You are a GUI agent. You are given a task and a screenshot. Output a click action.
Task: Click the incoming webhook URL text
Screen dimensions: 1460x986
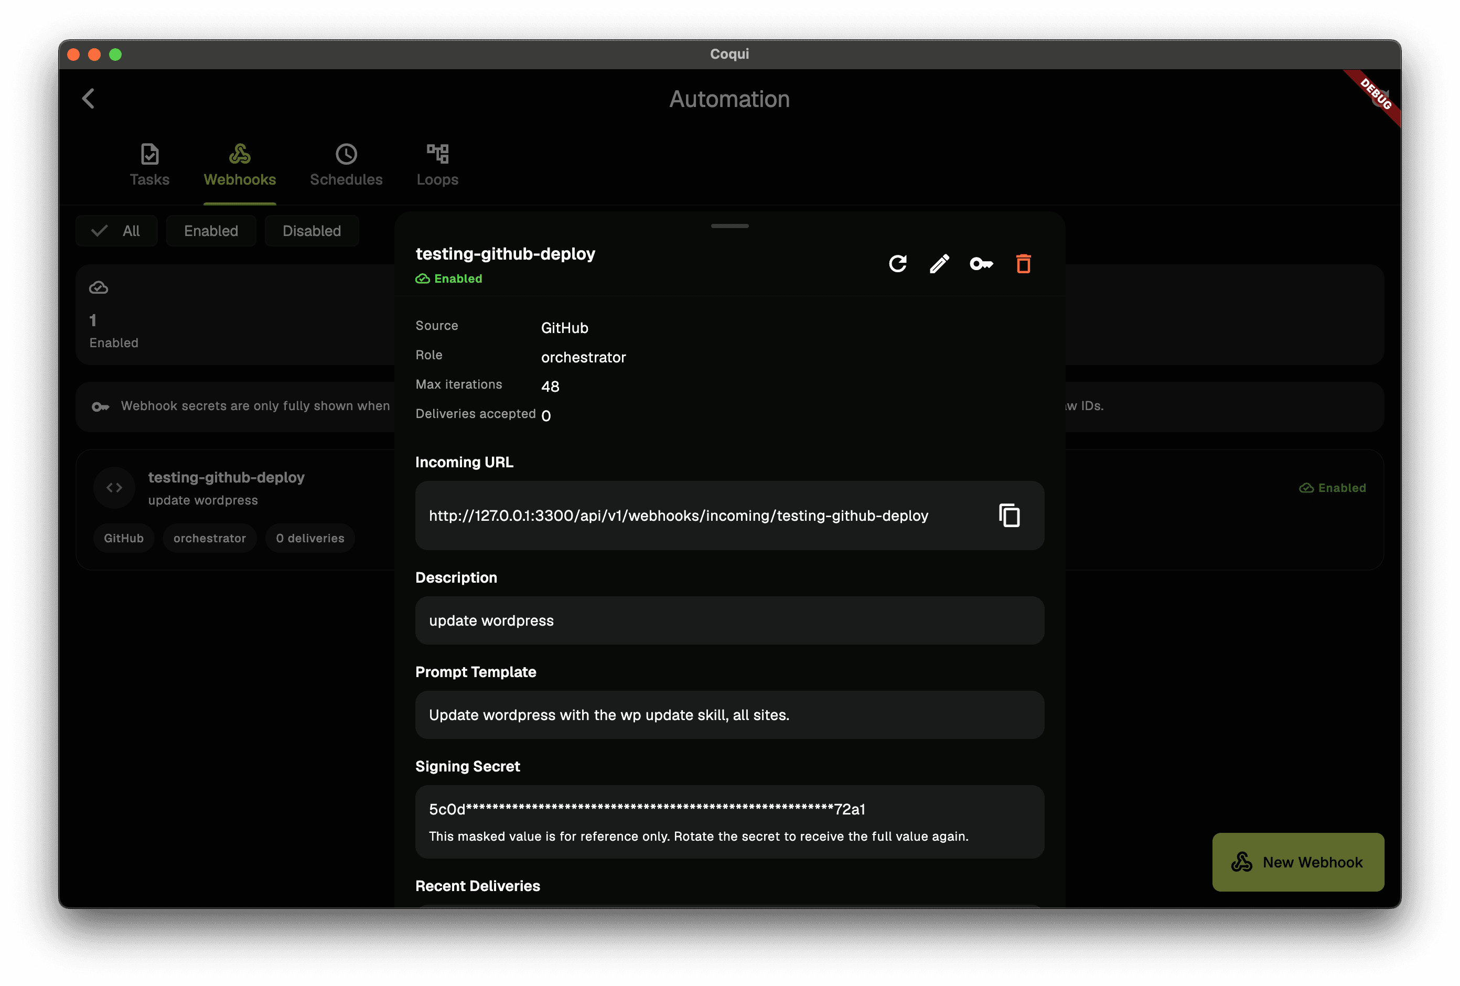tap(679, 516)
